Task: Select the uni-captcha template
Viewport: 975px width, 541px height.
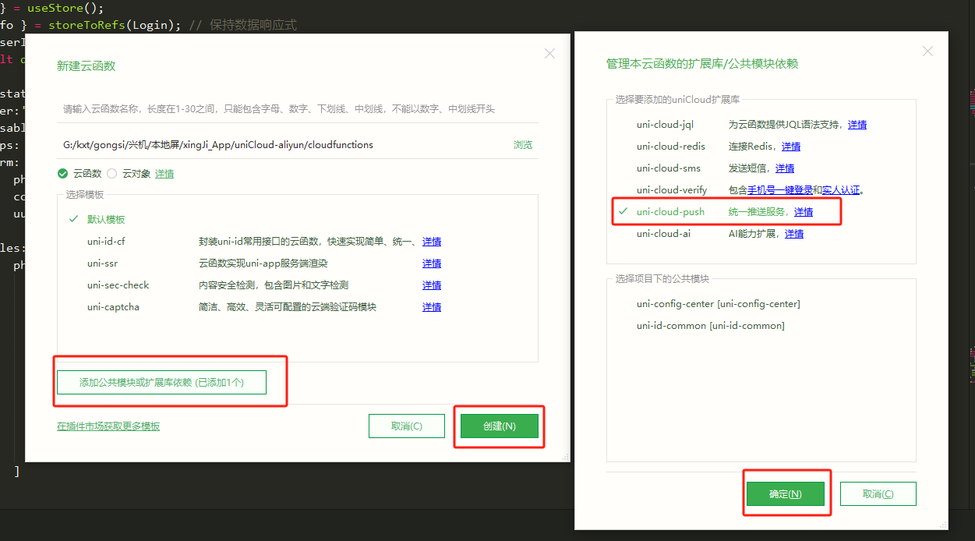Action: (x=113, y=307)
